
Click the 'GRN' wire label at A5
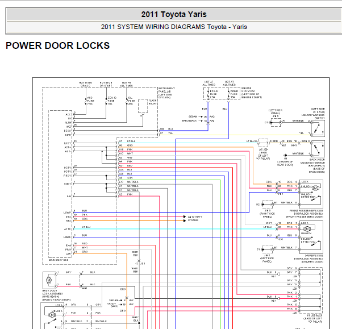pyautogui.click(x=130, y=178)
